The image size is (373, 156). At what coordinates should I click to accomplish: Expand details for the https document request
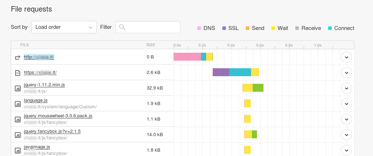point(346,73)
